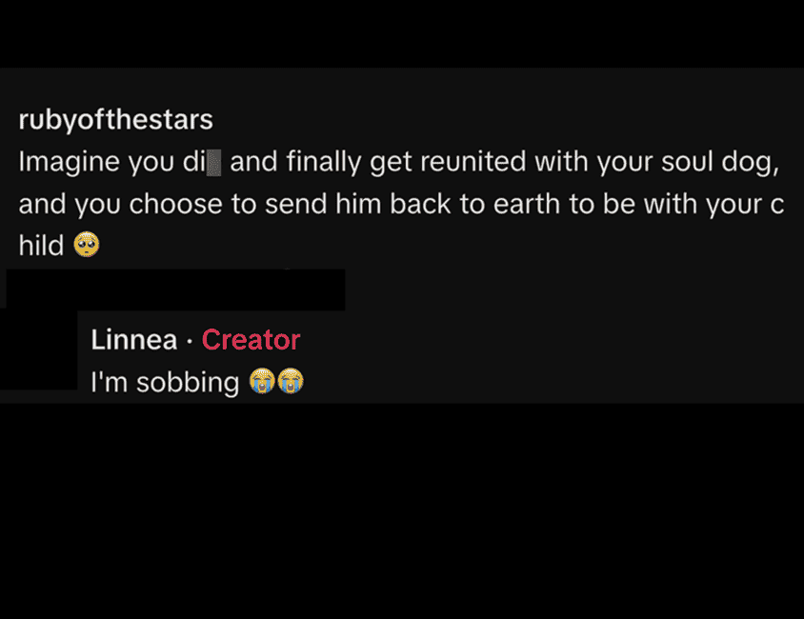Click the first crying emoji in reply
This screenshot has height=619, width=804.
tap(261, 383)
